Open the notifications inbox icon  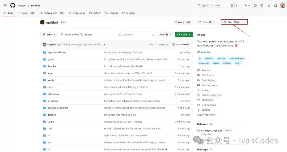click(276, 6)
